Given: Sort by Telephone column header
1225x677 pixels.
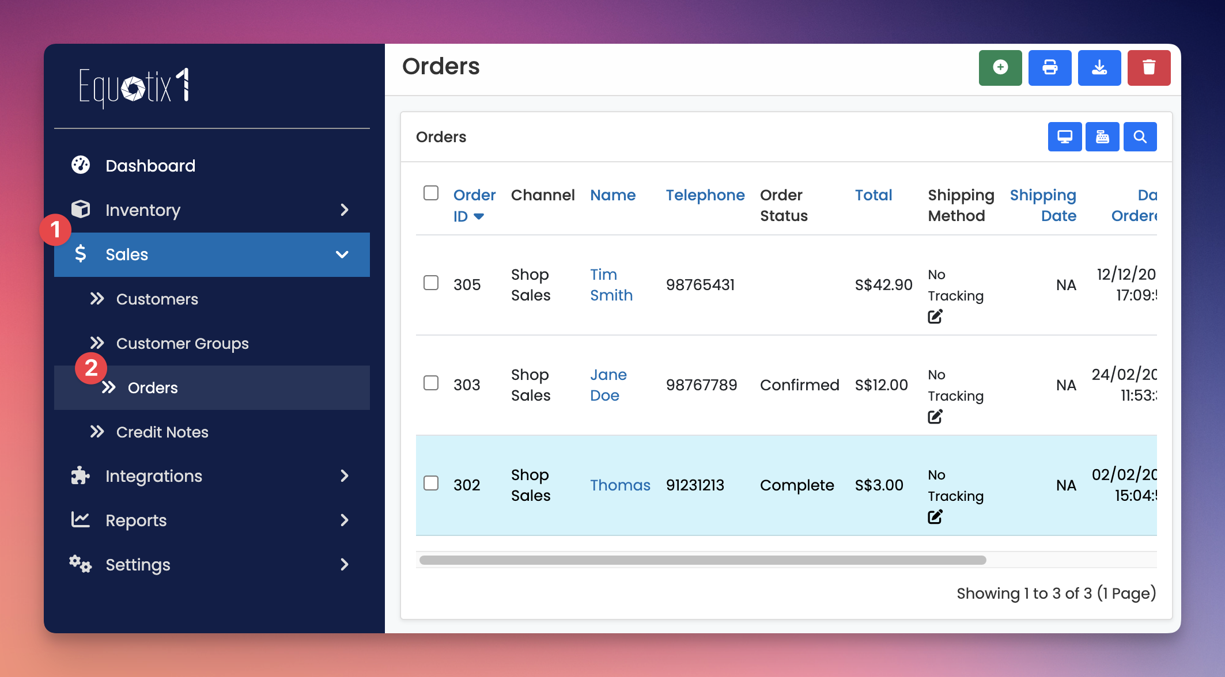Looking at the screenshot, I should click(x=705, y=195).
